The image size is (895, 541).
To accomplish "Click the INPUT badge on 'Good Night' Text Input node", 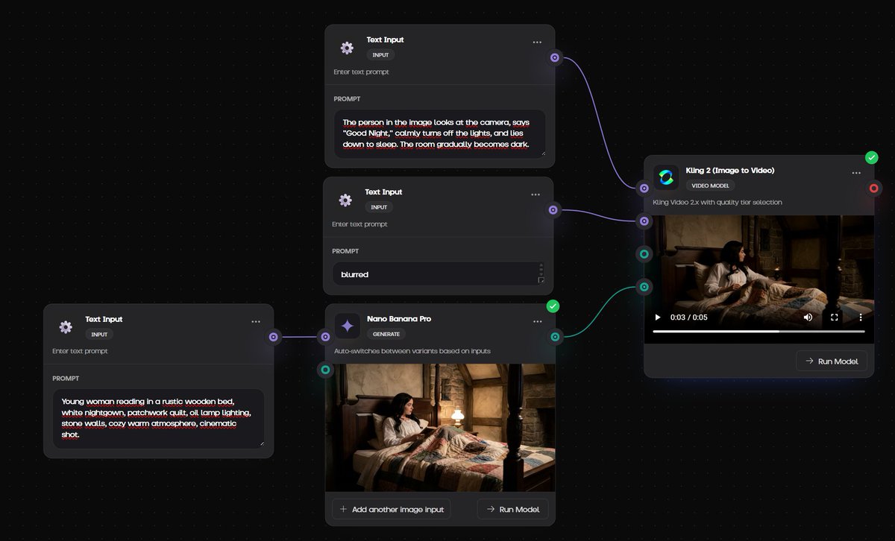I will (380, 55).
